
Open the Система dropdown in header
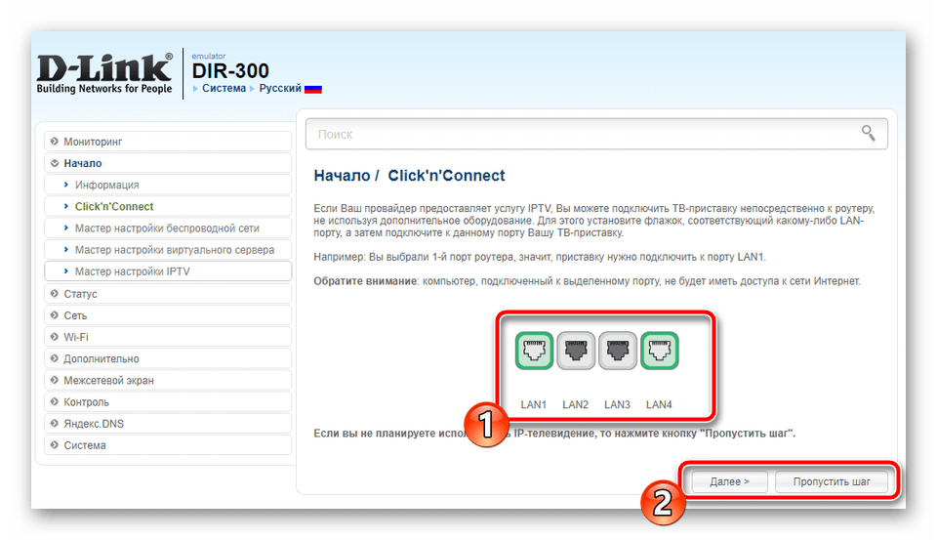click(224, 88)
